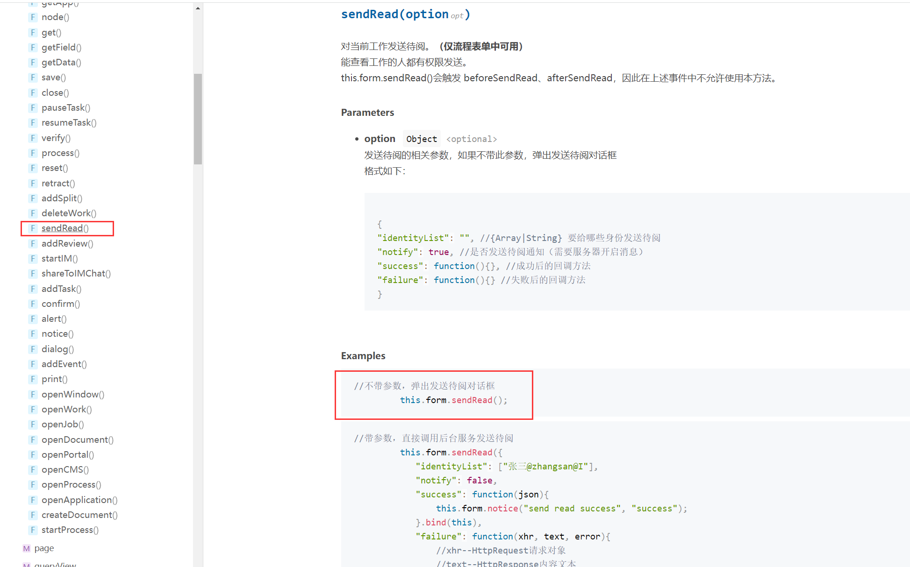Click the F icon beside dialog()
Screen dimensions: 910x567
point(33,349)
